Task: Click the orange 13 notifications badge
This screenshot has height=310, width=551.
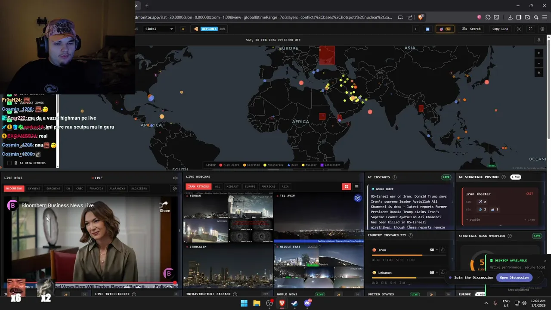Action: pyautogui.click(x=445, y=29)
